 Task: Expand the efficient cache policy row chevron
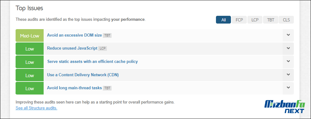pyautogui.click(x=288, y=62)
